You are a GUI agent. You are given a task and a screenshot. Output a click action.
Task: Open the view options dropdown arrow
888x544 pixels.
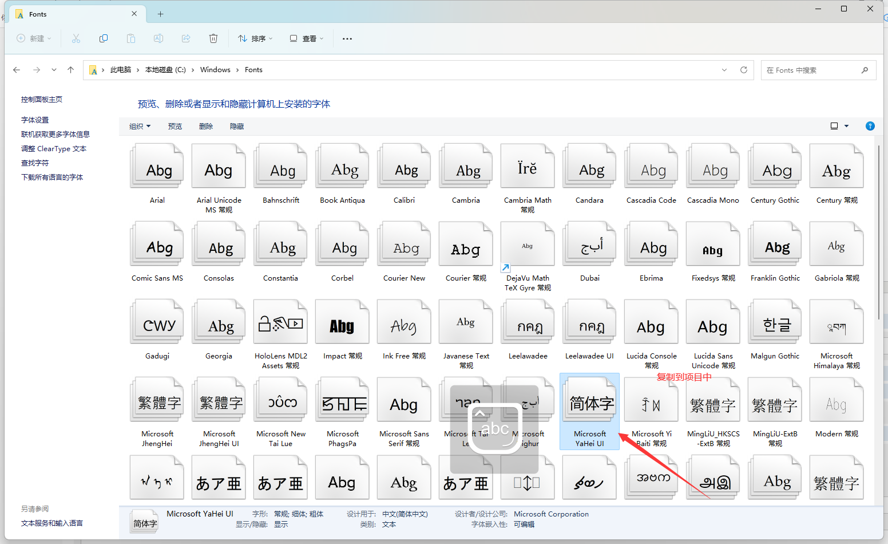pyautogui.click(x=847, y=126)
